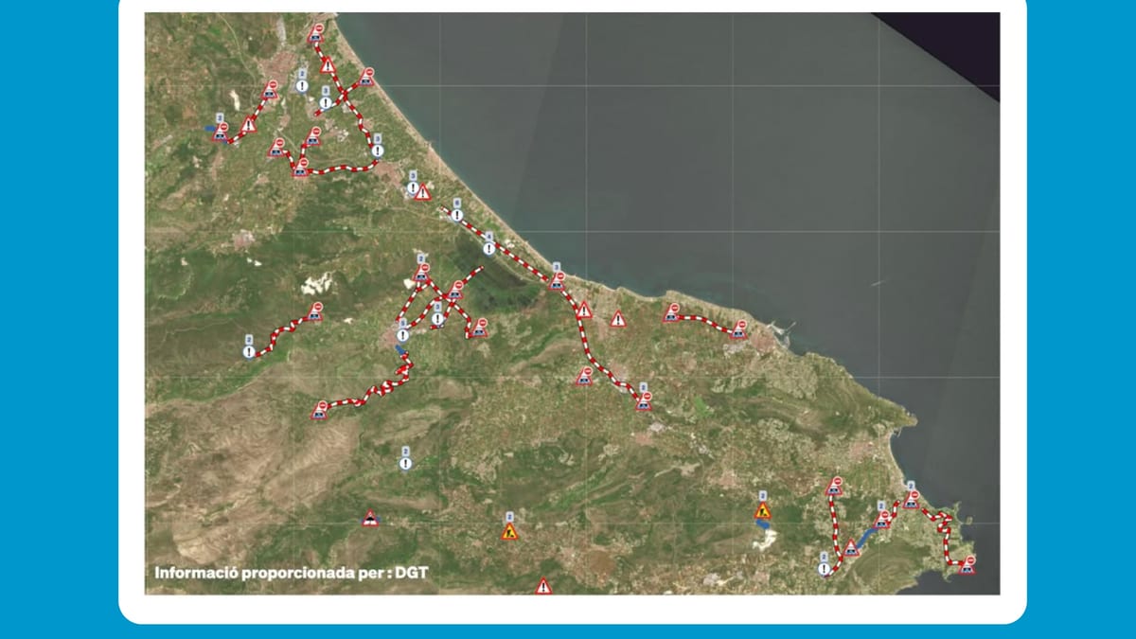Open the orange roadworks sign beside the blue road segment
The width and height of the screenshot is (1136, 639).
point(763,511)
